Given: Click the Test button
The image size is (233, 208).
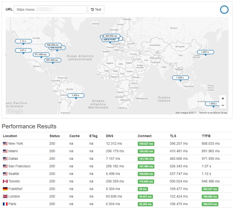Looking at the screenshot, I should point(96,10).
